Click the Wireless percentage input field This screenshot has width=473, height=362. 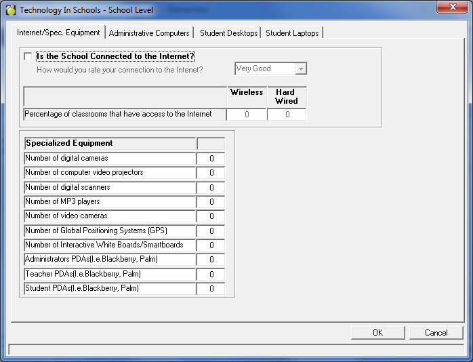(x=246, y=115)
